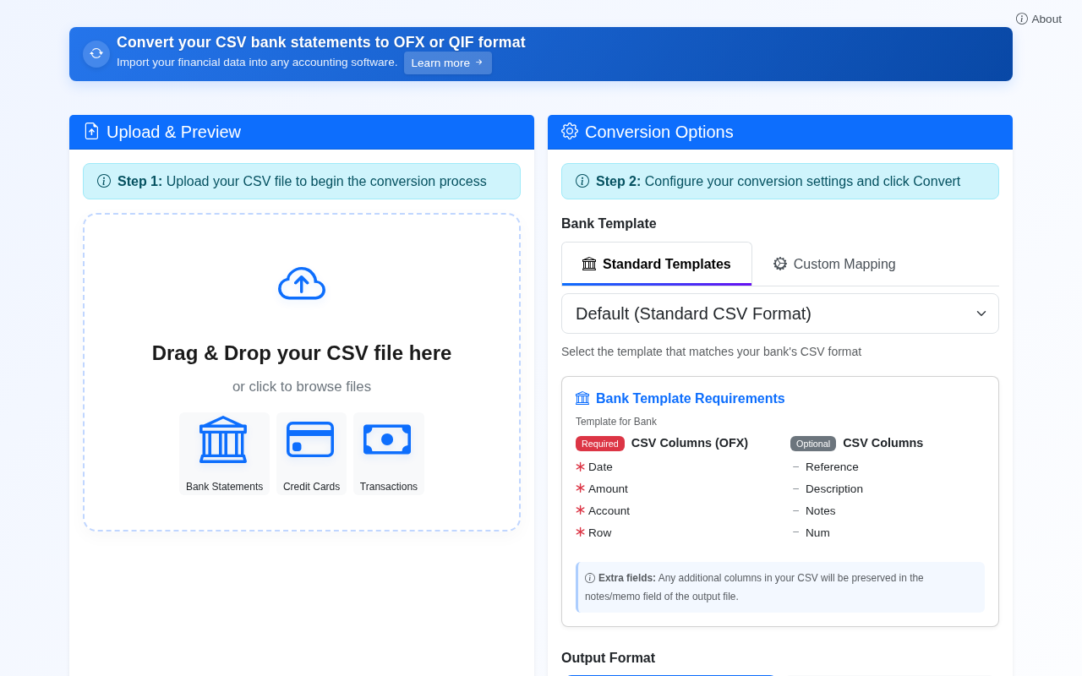
Task: Click the info icon in Step 2 notice
Action: (x=582, y=181)
